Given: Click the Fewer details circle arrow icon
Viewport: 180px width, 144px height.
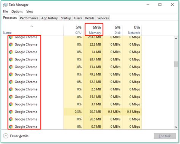Looking at the screenshot, I should [x=6, y=136].
